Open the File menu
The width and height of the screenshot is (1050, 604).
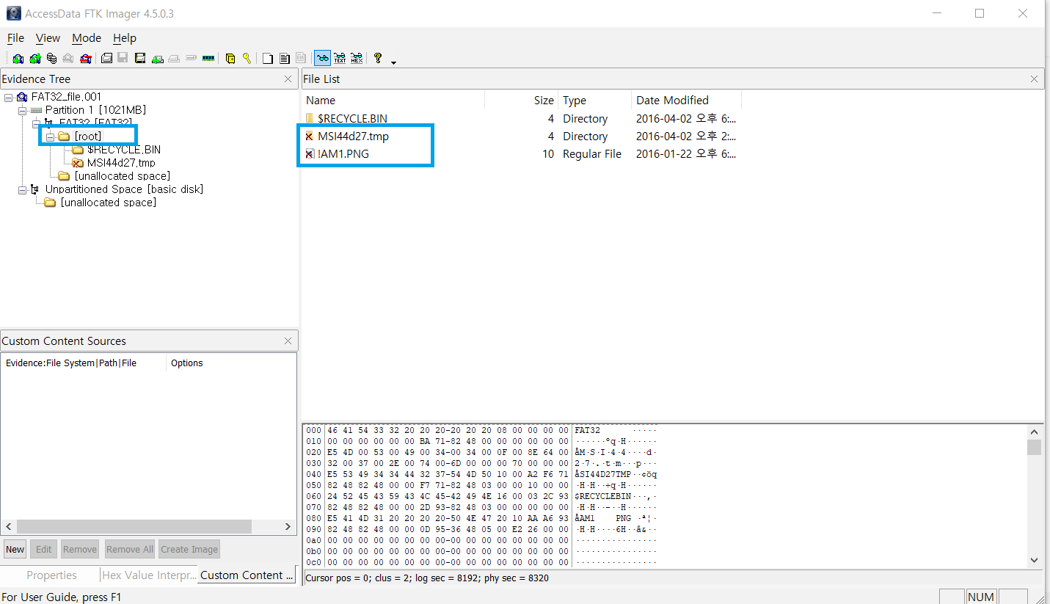click(15, 38)
